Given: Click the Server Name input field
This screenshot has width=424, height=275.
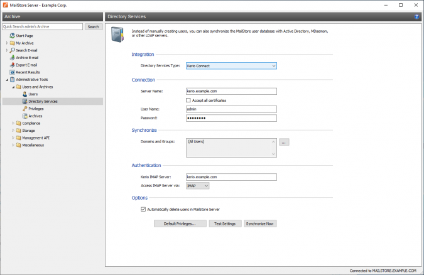Looking at the screenshot, I should 231,91.
